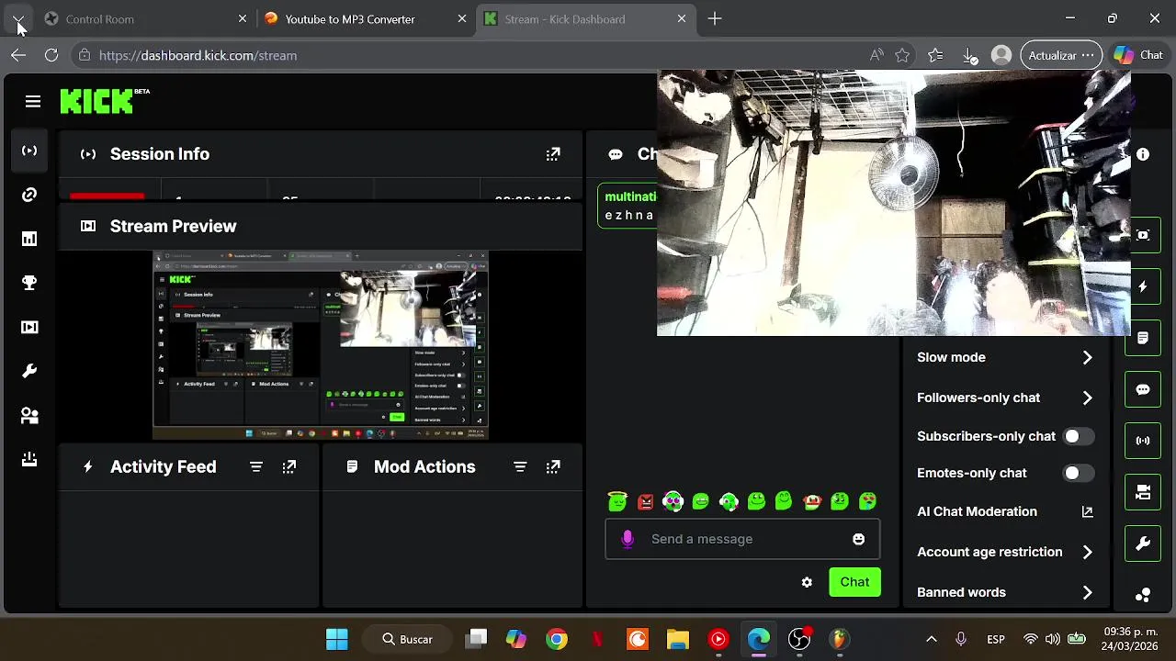
Task: Focus the Send a message field
Action: coord(742,540)
